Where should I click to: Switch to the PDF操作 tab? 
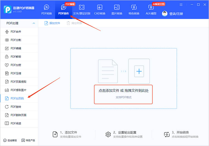(64, 9)
